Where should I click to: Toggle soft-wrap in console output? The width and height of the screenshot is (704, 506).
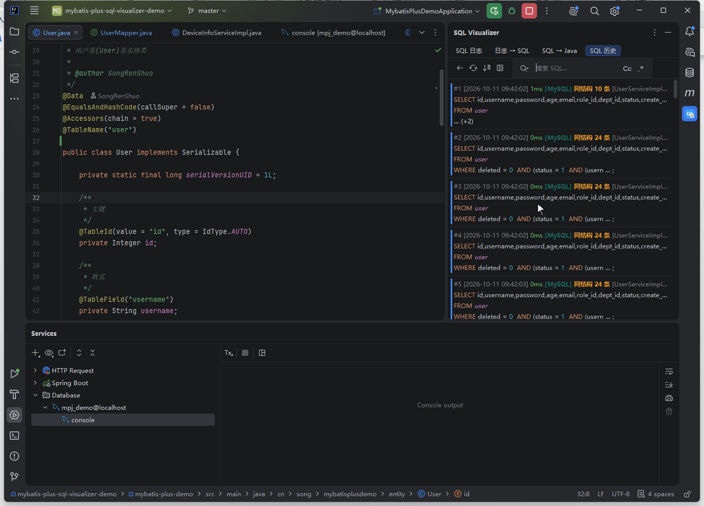coord(669,372)
